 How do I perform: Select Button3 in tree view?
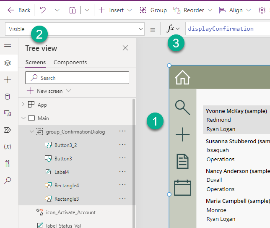(63, 158)
